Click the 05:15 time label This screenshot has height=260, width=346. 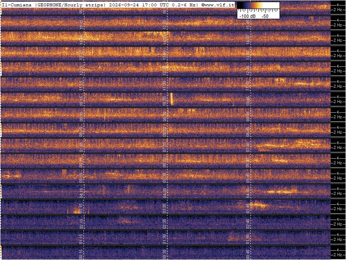(x=81, y=177)
